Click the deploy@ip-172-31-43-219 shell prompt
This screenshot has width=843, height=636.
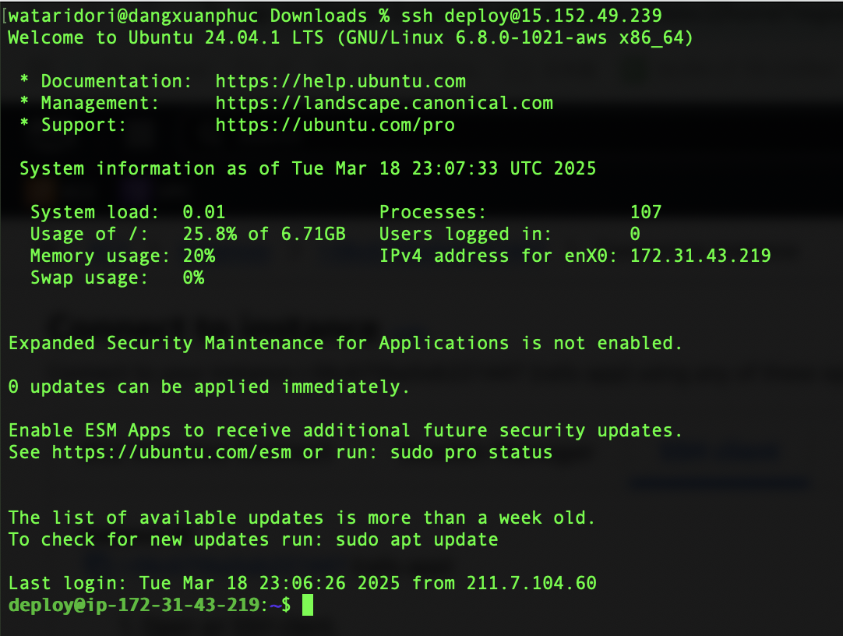click(133, 605)
